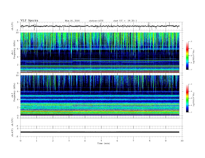The width and height of the screenshot is (205, 158).
Task: Click the ch.1 spectrogram color scale bar
Action: tap(187, 56)
